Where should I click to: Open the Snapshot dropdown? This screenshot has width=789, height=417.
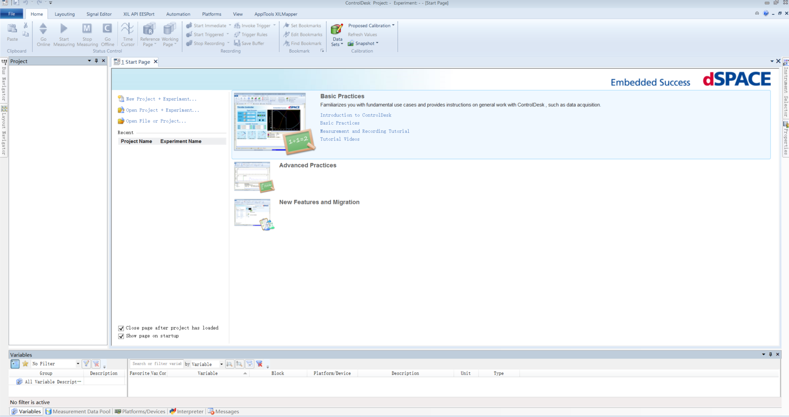pos(363,43)
